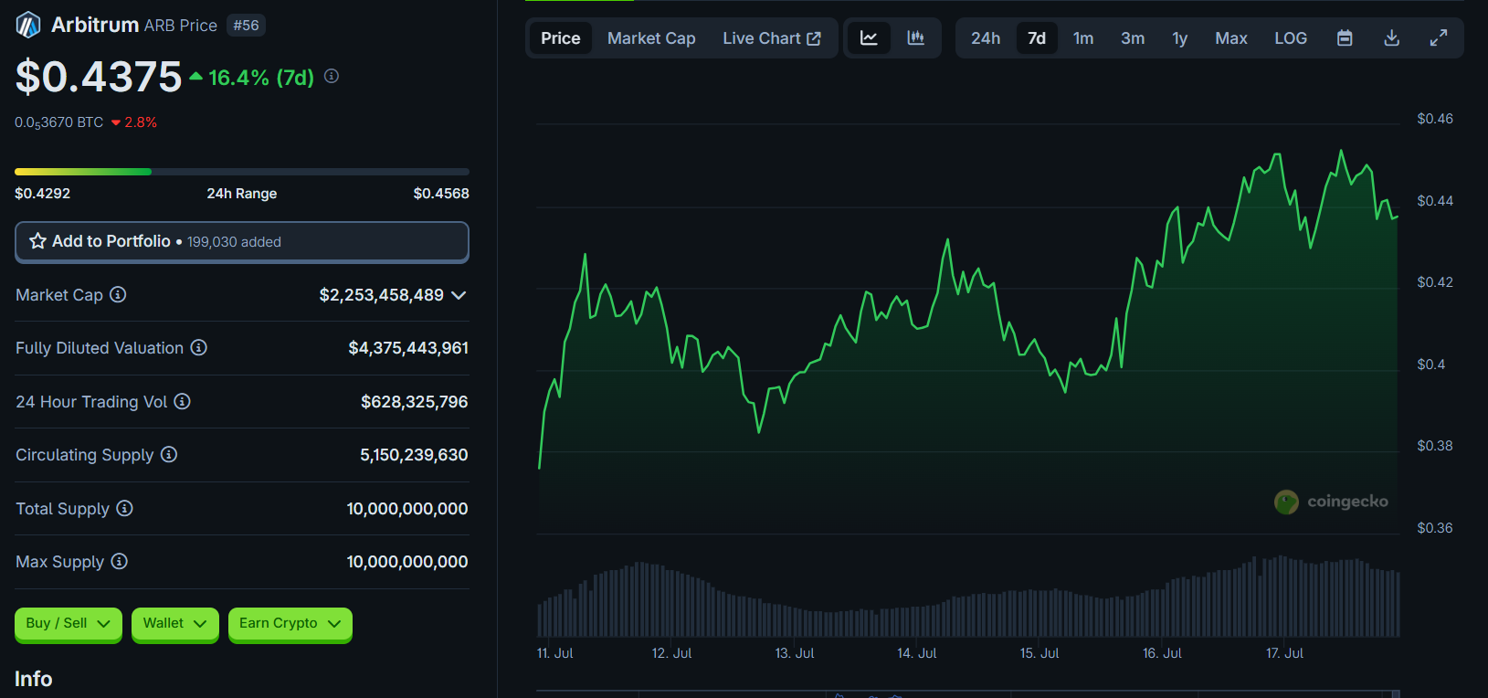Click the Add to Portfolio button
1488x698 pixels.
coord(242,242)
